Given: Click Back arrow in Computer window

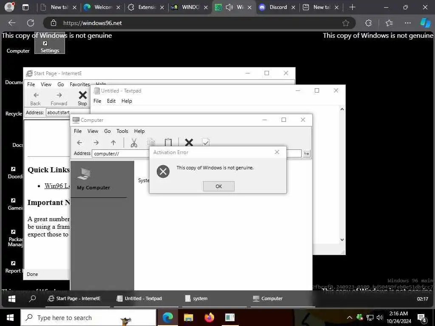Looking at the screenshot, I should 79,143.
